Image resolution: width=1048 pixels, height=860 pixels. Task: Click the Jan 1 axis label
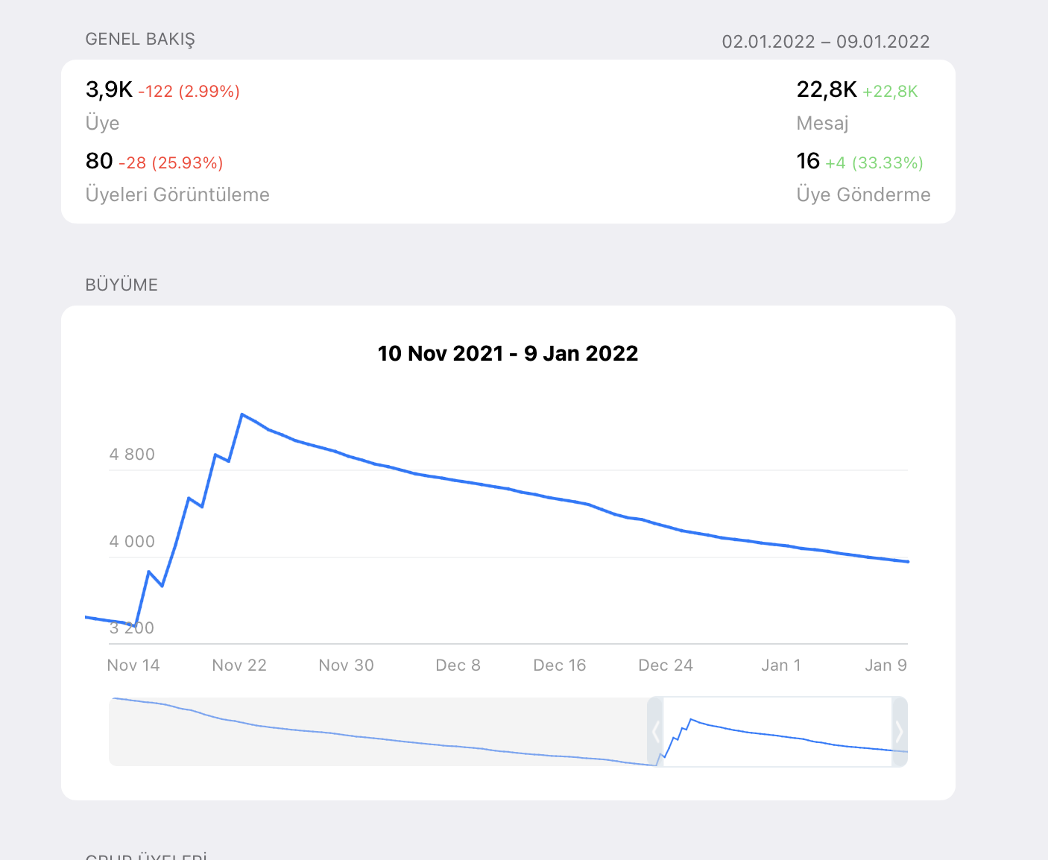coord(780,665)
